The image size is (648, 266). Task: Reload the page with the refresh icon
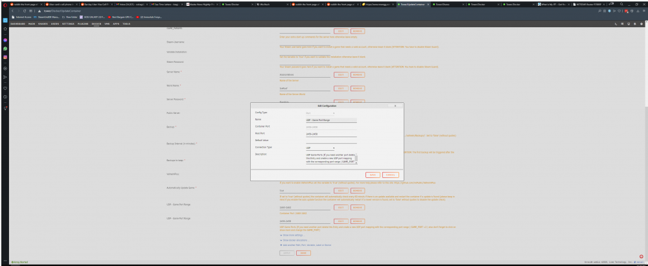25,11
